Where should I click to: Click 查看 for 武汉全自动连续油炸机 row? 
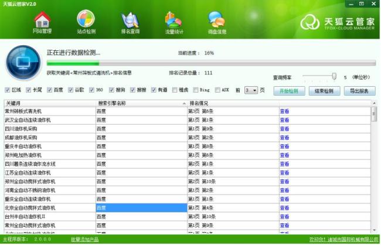284,120
